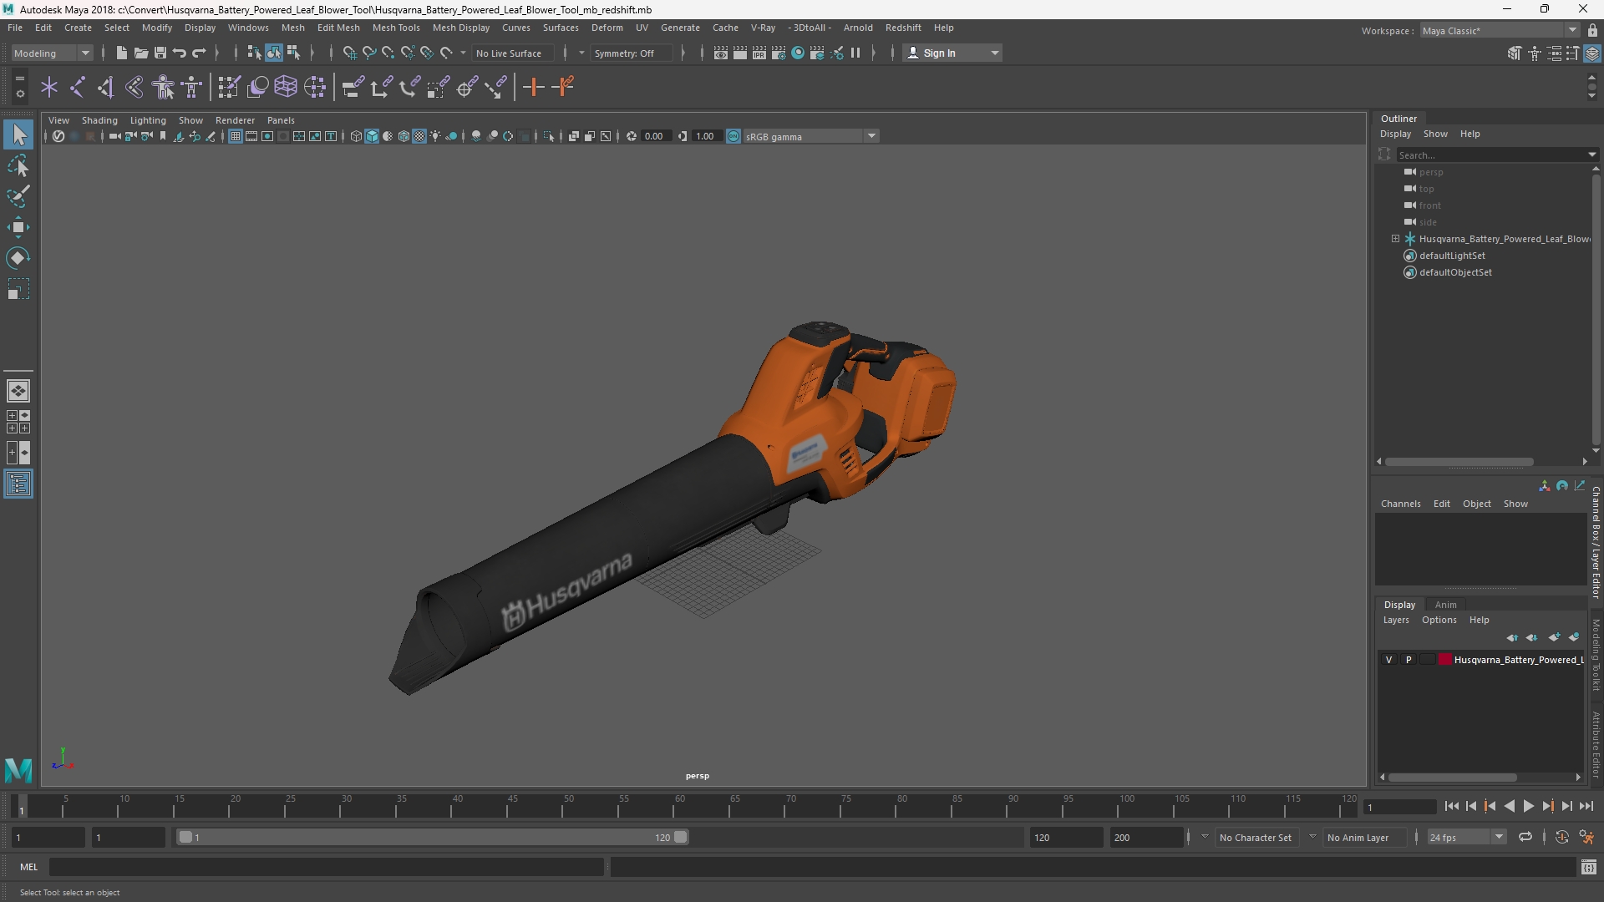Toggle auto keyframe button
Image resolution: width=1604 pixels, height=902 pixels.
[1561, 837]
